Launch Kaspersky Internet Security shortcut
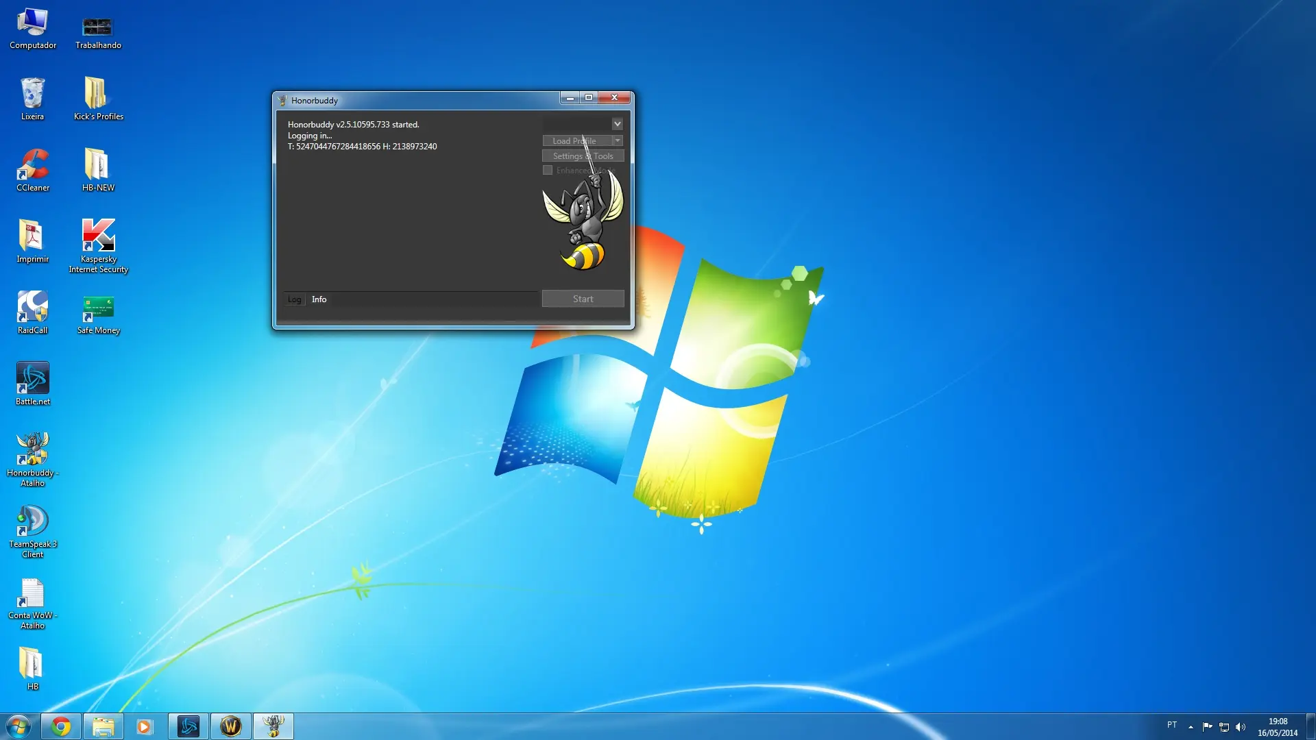This screenshot has width=1316, height=740. 98,247
